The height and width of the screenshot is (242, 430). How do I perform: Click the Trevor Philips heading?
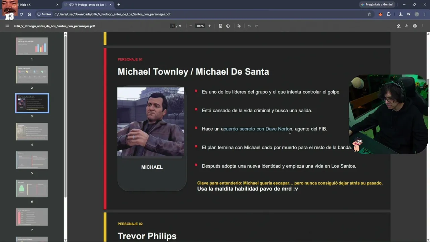[x=147, y=236]
